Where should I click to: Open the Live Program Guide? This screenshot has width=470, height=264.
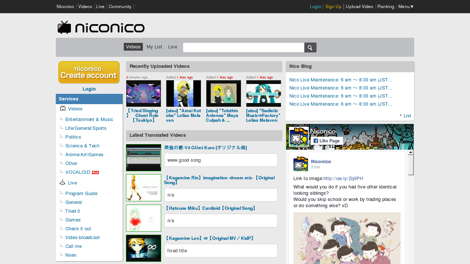coord(82,194)
